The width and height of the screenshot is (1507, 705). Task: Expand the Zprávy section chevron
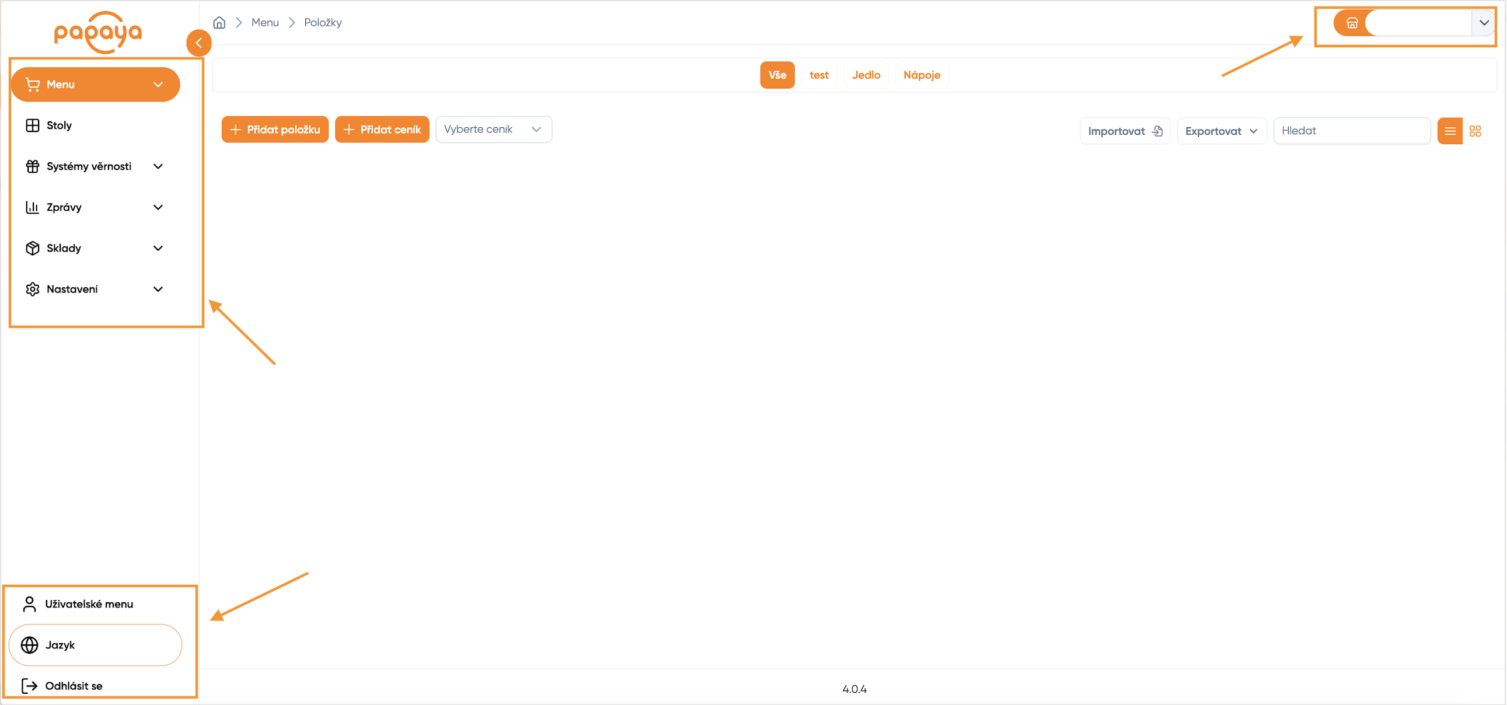158,208
